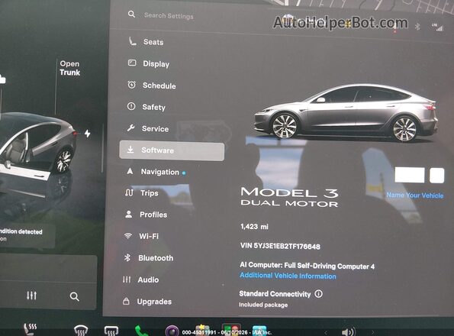Tap the volume down left arrow

(326, 332)
